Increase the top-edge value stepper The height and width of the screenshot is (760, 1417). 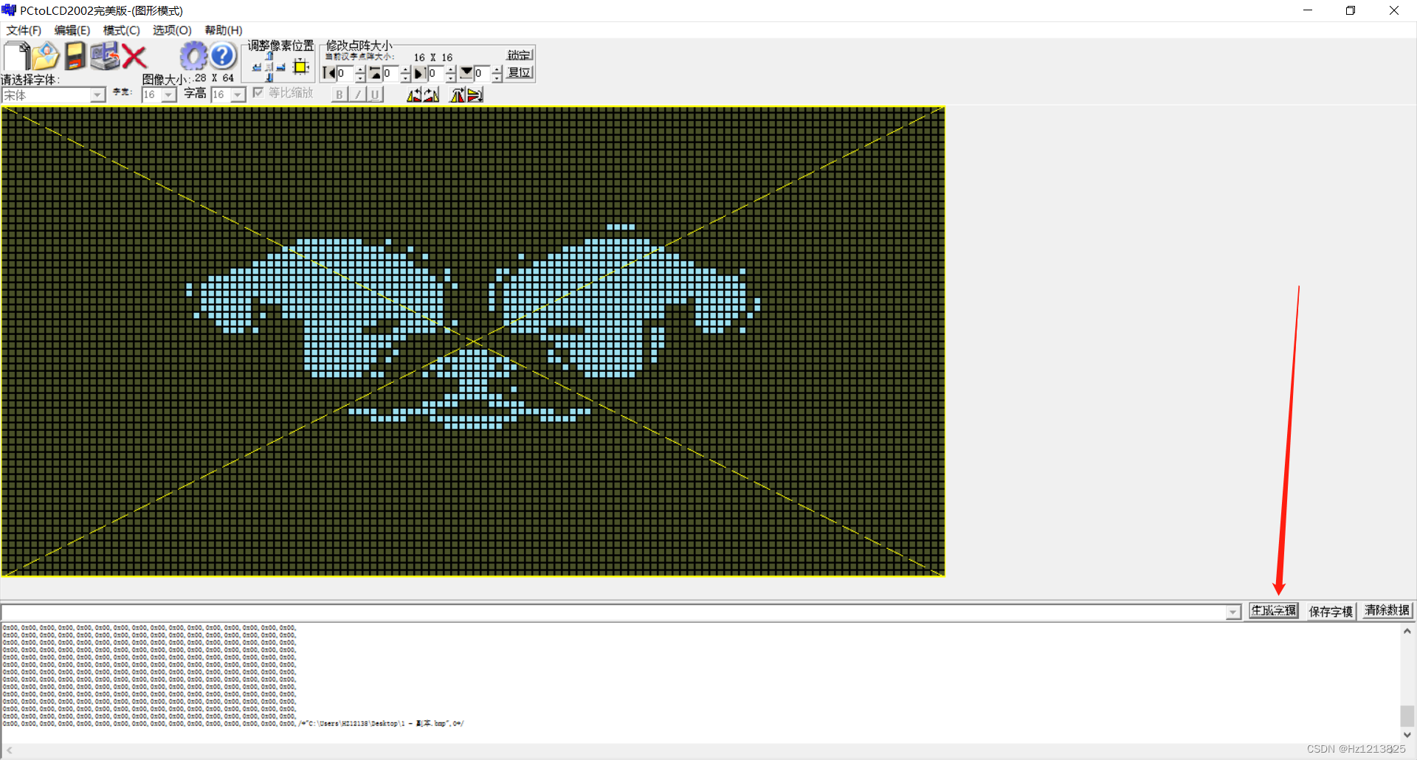405,69
